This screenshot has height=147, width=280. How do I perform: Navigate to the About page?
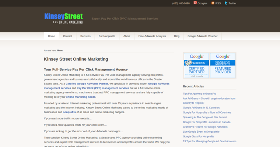[127, 36]
